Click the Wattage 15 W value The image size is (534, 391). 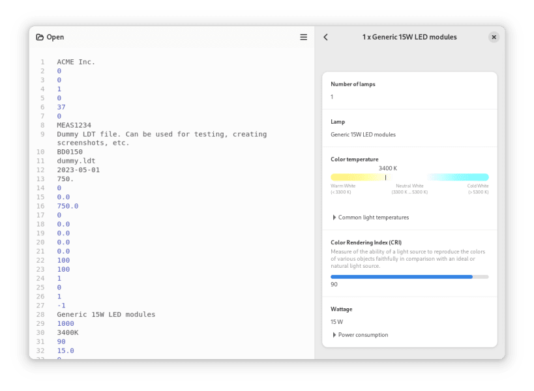(x=337, y=322)
